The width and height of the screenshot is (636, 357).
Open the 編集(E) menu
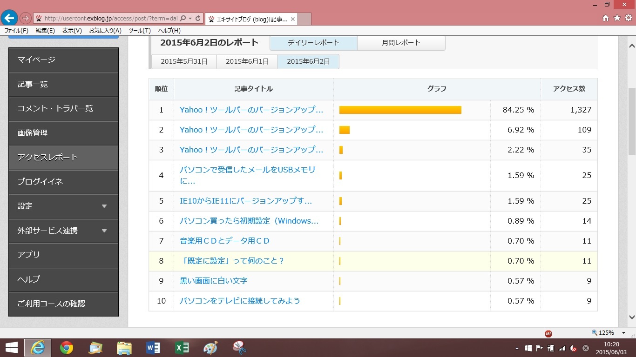(45, 31)
